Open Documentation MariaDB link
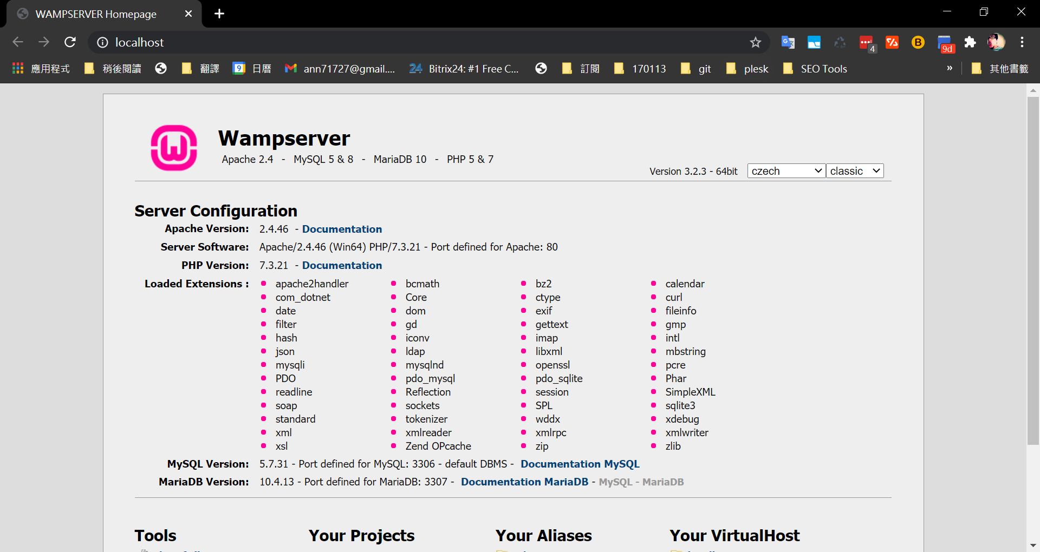Screen dimensions: 1040x552 point(524,482)
